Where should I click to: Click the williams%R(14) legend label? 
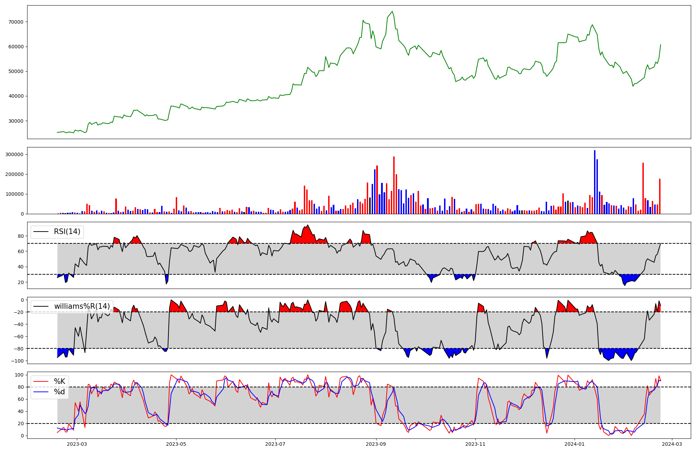tap(82, 306)
